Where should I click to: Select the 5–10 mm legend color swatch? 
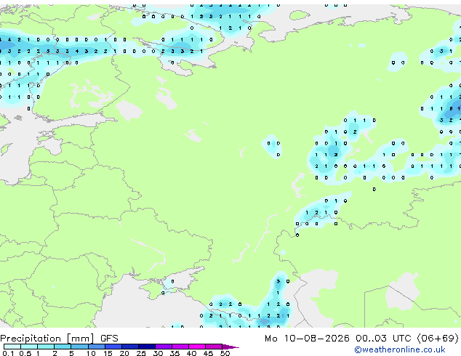click(x=79, y=347)
